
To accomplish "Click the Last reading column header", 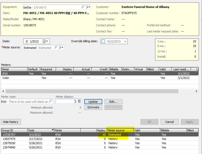I will point(181,69).
